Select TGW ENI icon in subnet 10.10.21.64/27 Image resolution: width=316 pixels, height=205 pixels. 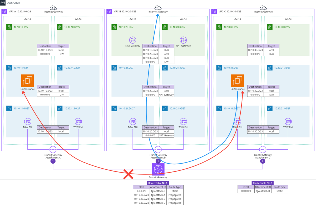[133, 122]
